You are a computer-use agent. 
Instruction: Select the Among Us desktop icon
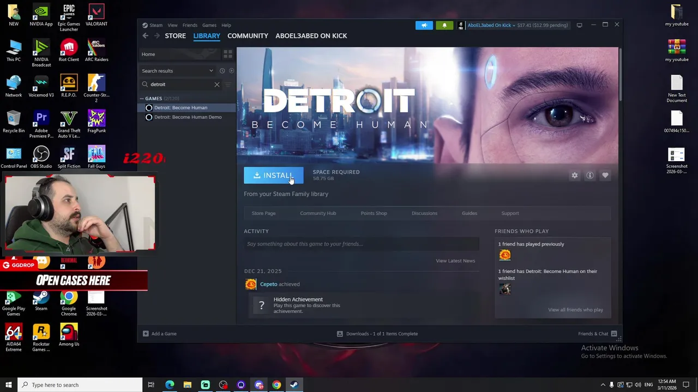pos(69,335)
